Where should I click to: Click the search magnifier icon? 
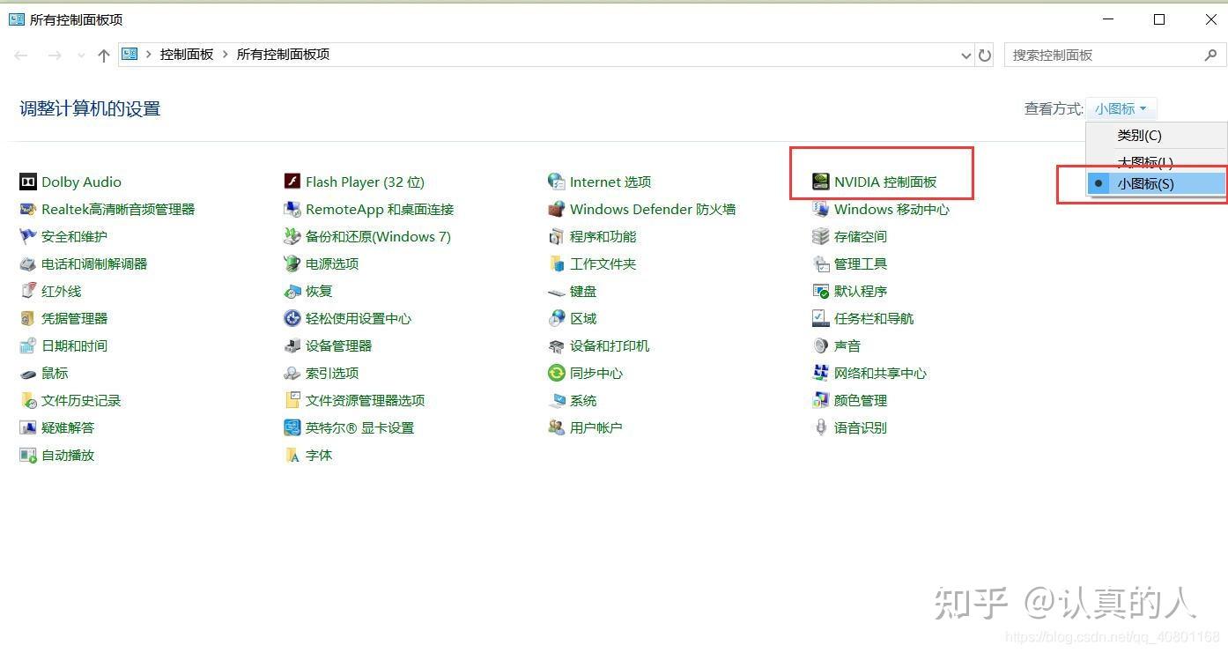coord(1211,55)
